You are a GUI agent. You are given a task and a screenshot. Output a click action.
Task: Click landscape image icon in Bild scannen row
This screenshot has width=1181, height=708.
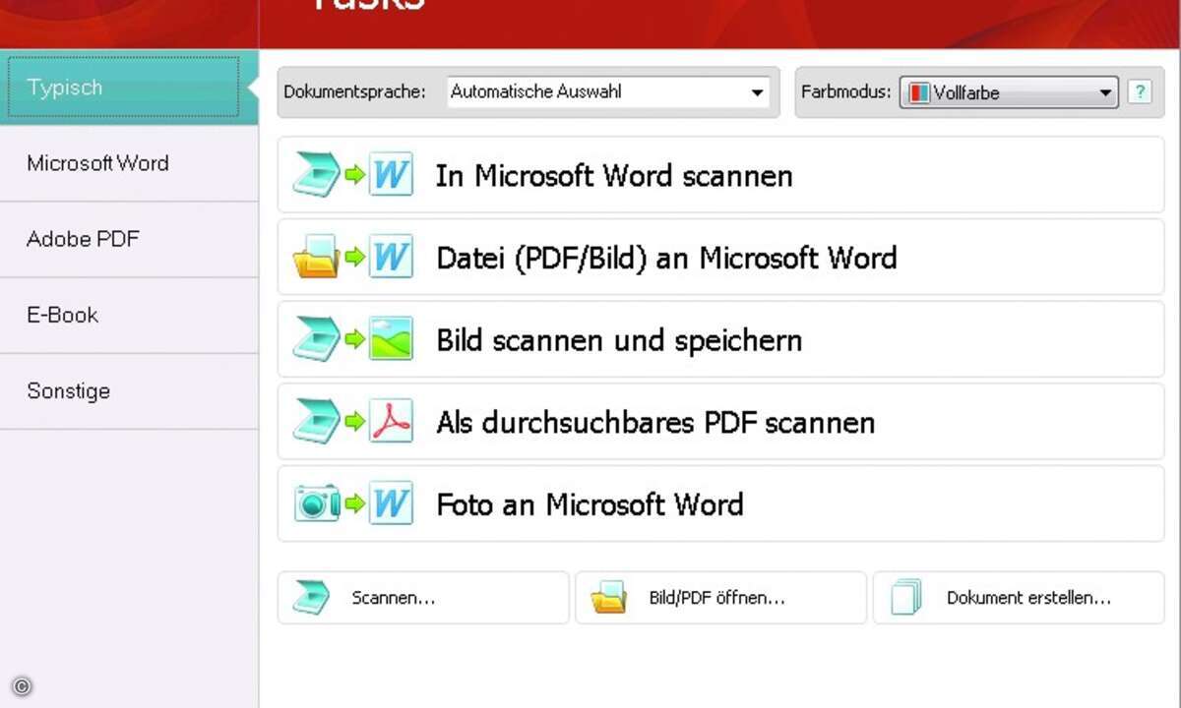391,339
